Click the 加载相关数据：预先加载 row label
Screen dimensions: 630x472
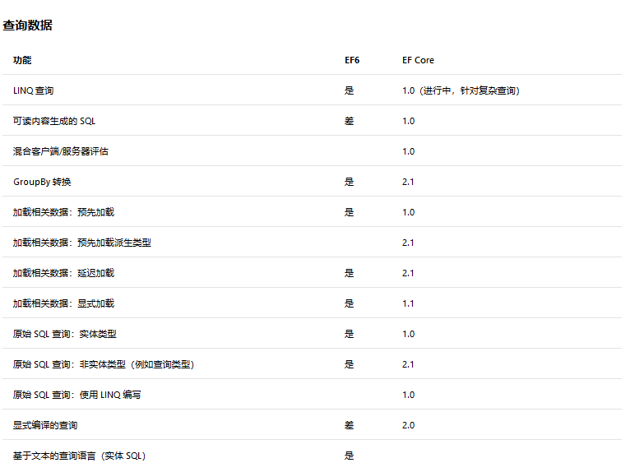click(63, 212)
